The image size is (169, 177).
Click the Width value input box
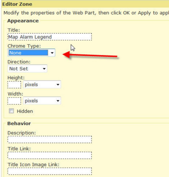point(14,101)
